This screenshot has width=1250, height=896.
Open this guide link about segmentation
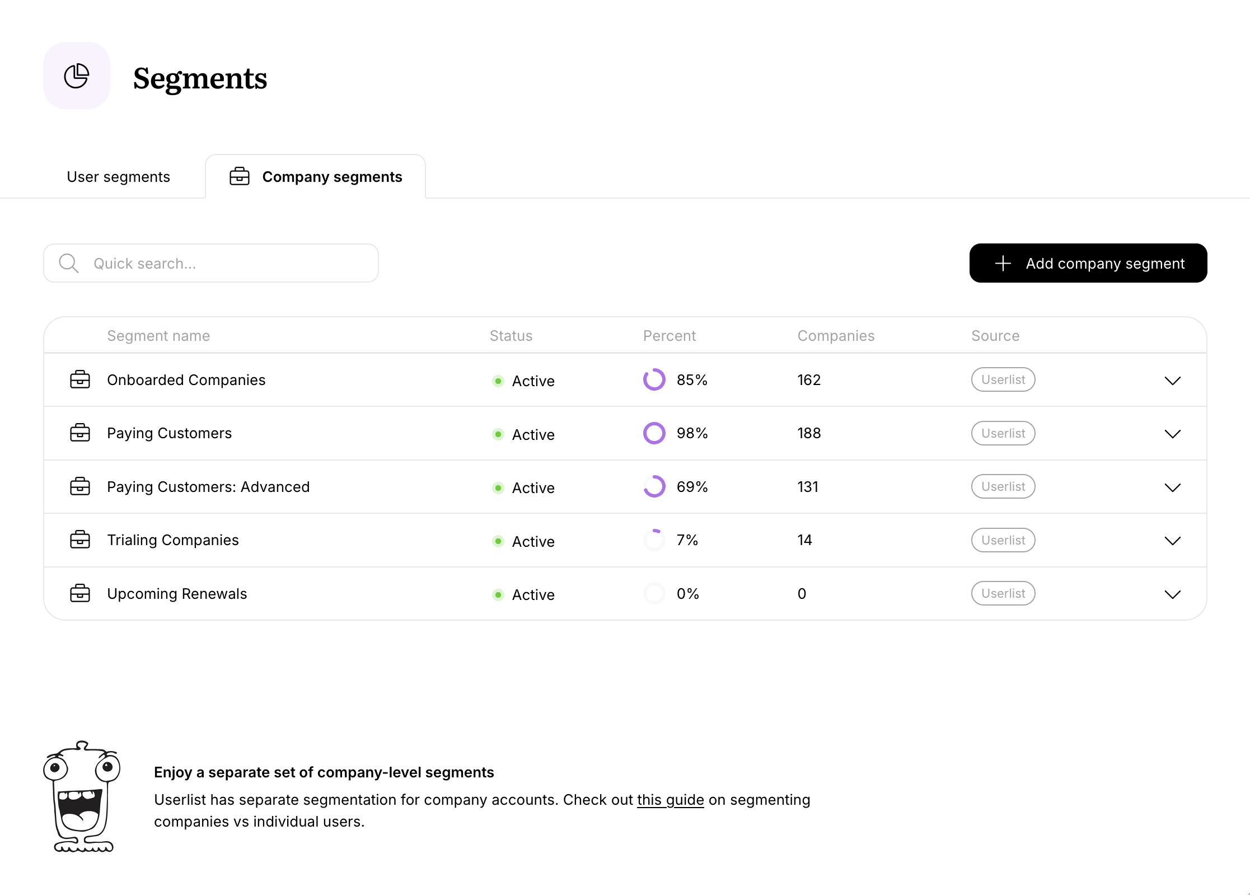pos(670,800)
